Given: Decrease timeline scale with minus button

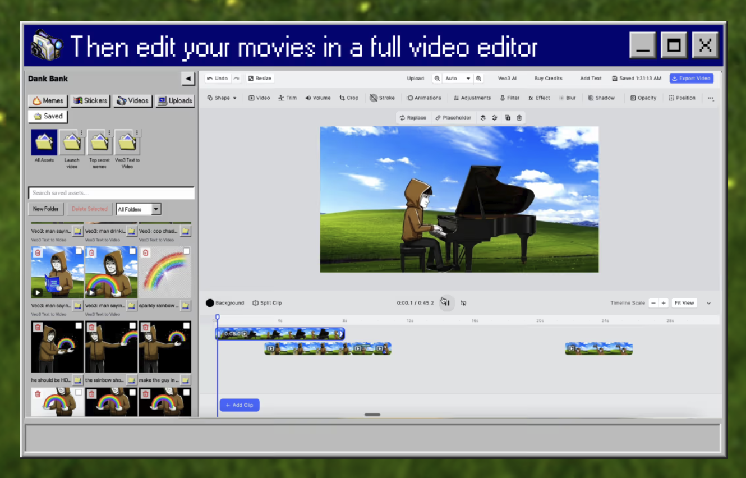Looking at the screenshot, I should [653, 303].
